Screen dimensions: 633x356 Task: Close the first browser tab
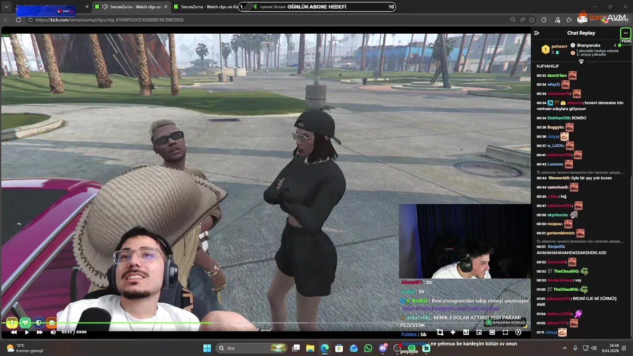[x=87, y=7]
